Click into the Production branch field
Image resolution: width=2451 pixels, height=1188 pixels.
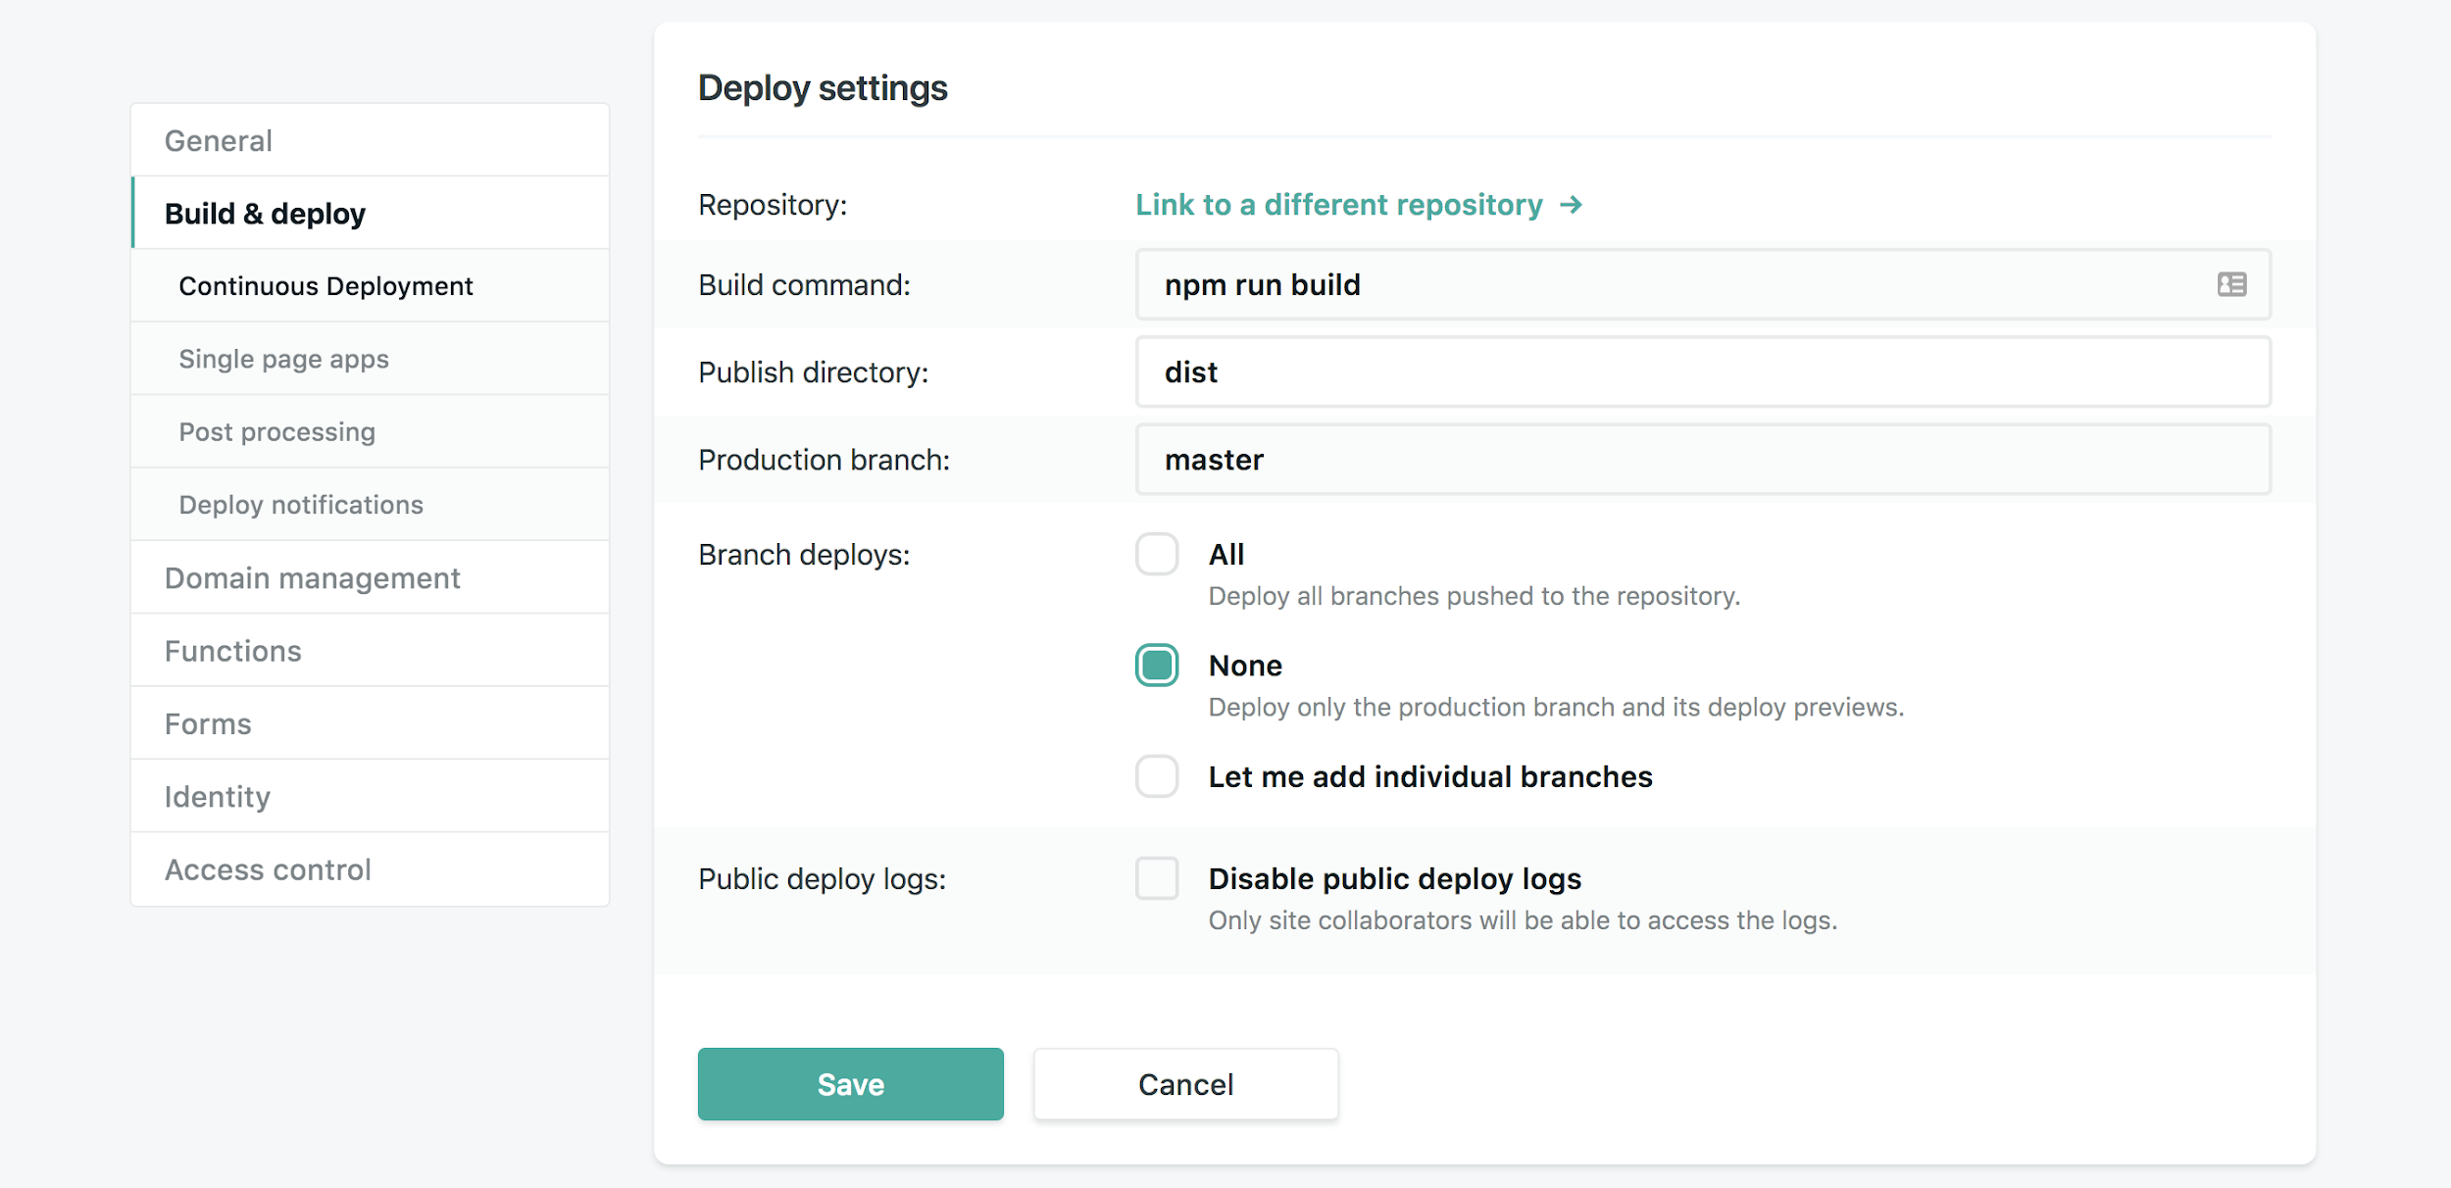click(1702, 460)
